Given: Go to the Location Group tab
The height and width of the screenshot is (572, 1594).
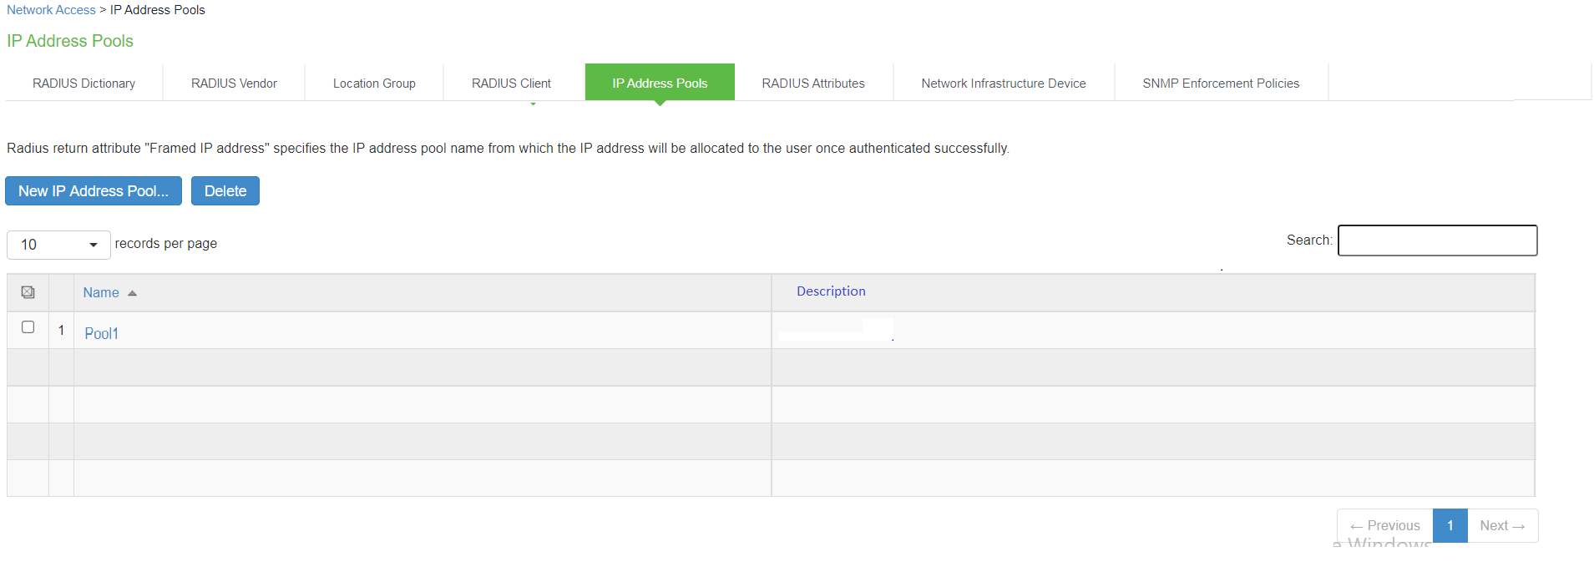Looking at the screenshot, I should tap(374, 84).
